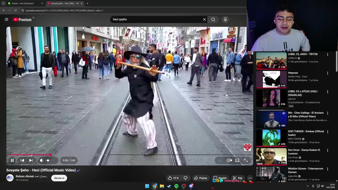Viewport: 338px width, 190px height.
Task: Go forward in browser history
Action: (10, 11)
